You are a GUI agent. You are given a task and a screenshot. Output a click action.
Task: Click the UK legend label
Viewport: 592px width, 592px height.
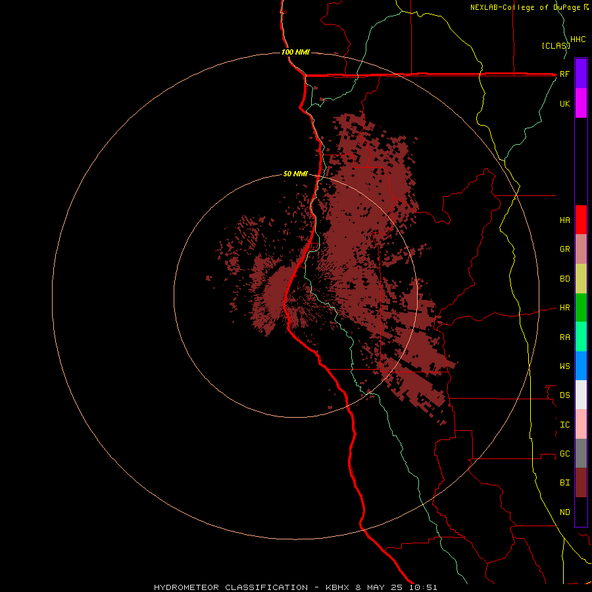point(565,103)
